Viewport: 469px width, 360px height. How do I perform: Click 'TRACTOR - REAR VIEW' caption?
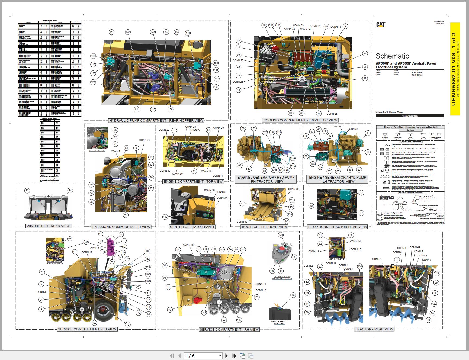point(374,329)
